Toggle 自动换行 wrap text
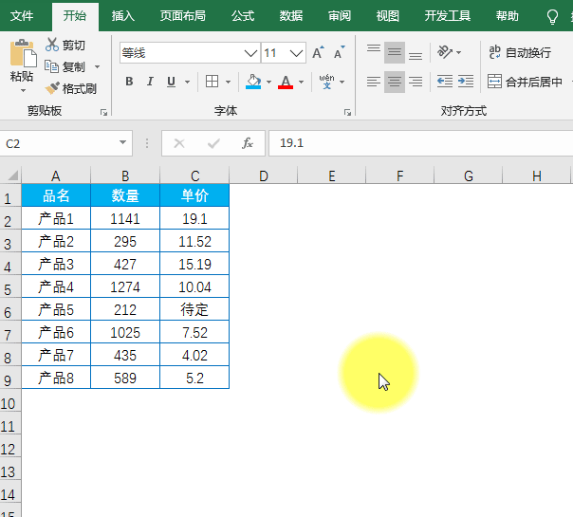 pos(520,52)
